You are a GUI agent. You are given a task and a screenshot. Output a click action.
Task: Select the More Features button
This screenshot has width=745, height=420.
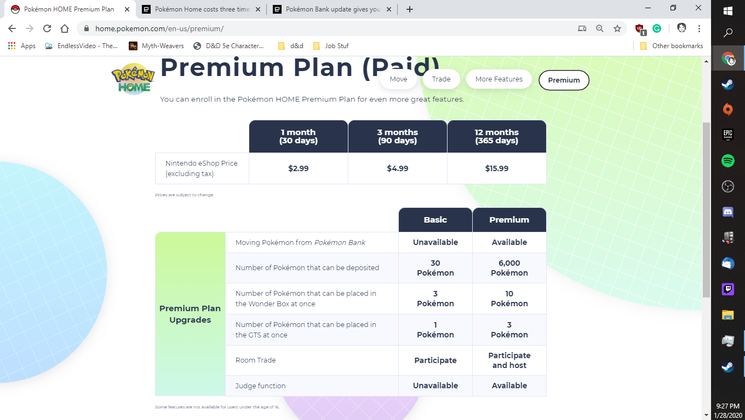498,79
